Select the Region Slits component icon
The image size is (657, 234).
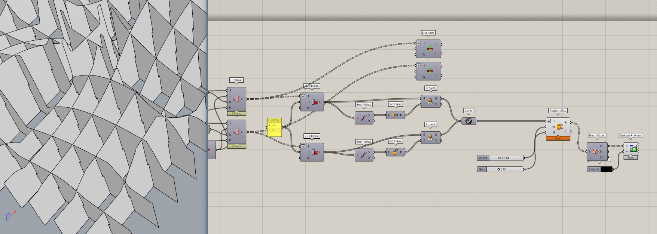click(x=560, y=127)
